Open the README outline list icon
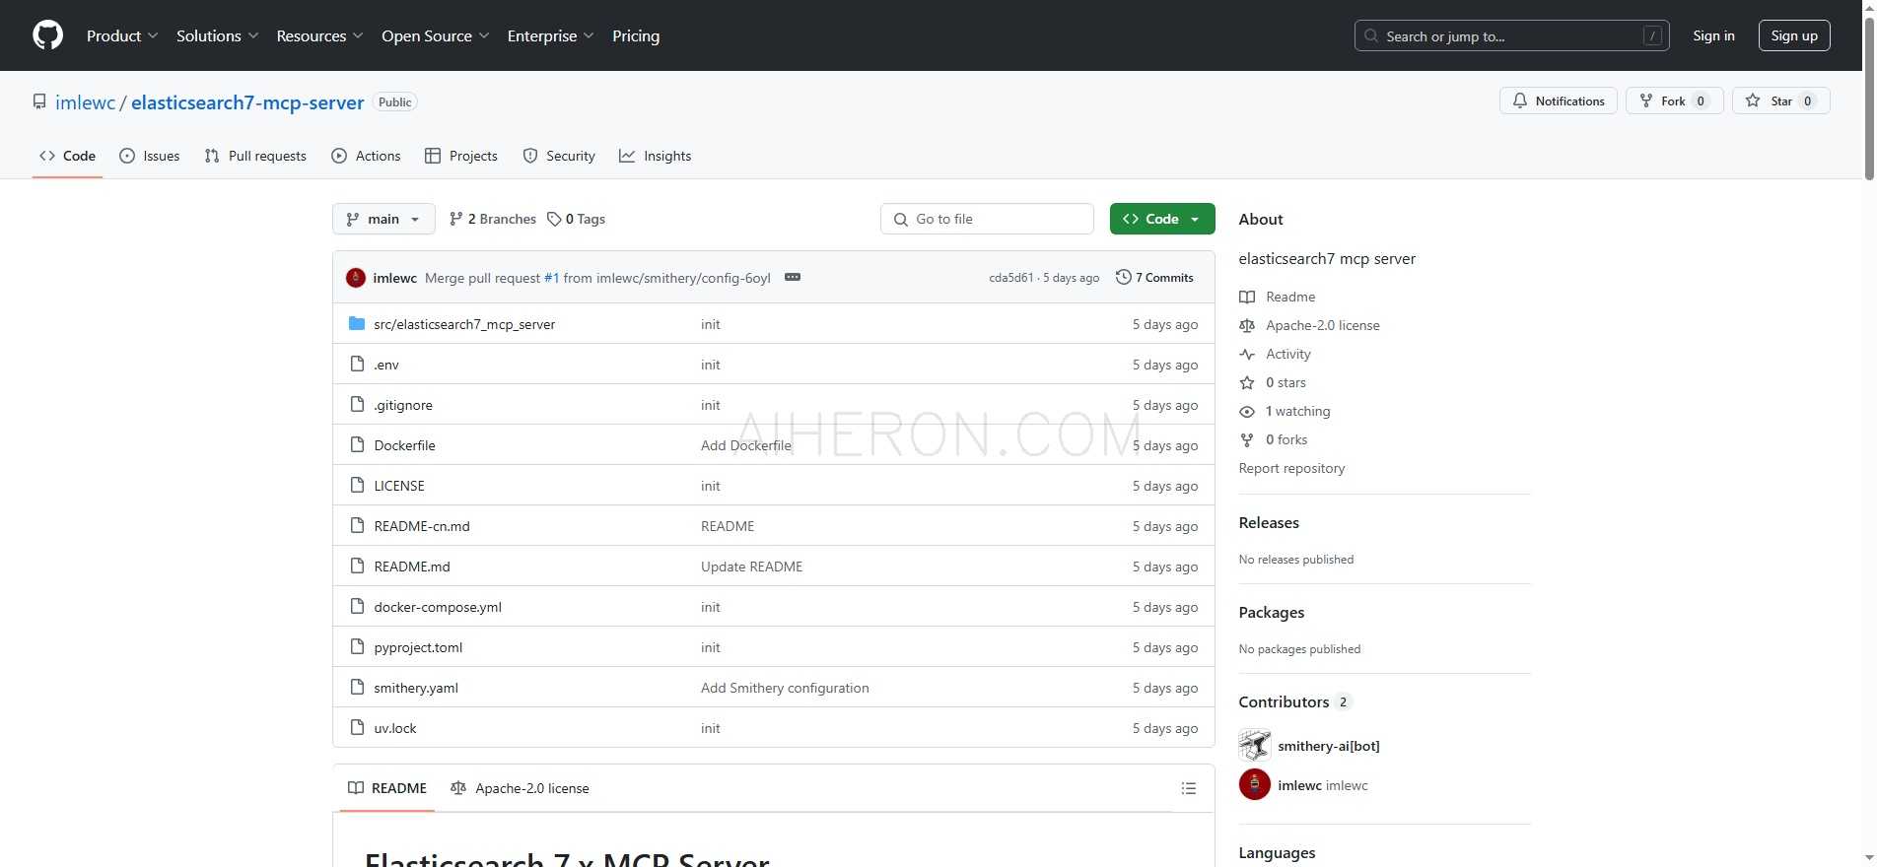The height and width of the screenshot is (867, 1877). click(x=1188, y=788)
